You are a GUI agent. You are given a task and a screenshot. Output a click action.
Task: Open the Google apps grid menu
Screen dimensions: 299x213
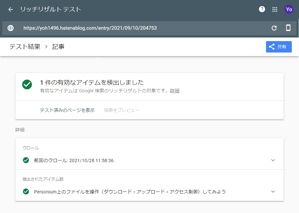[275, 9]
